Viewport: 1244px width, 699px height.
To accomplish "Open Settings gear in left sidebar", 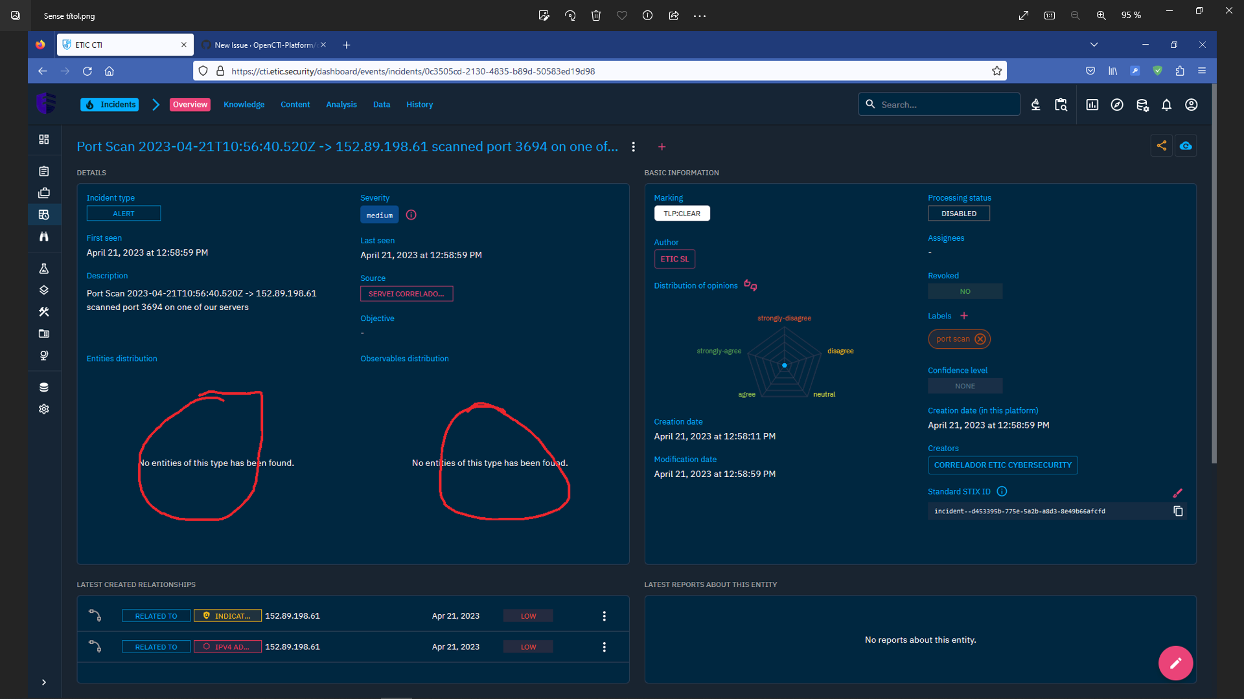I will point(44,409).
